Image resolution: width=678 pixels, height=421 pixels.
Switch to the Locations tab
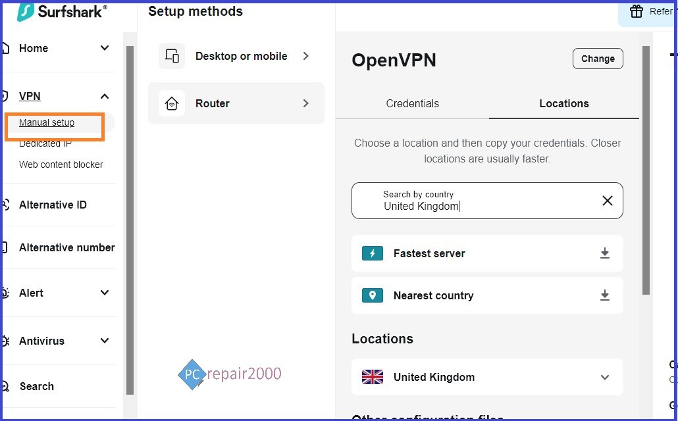pyautogui.click(x=564, y=103)
